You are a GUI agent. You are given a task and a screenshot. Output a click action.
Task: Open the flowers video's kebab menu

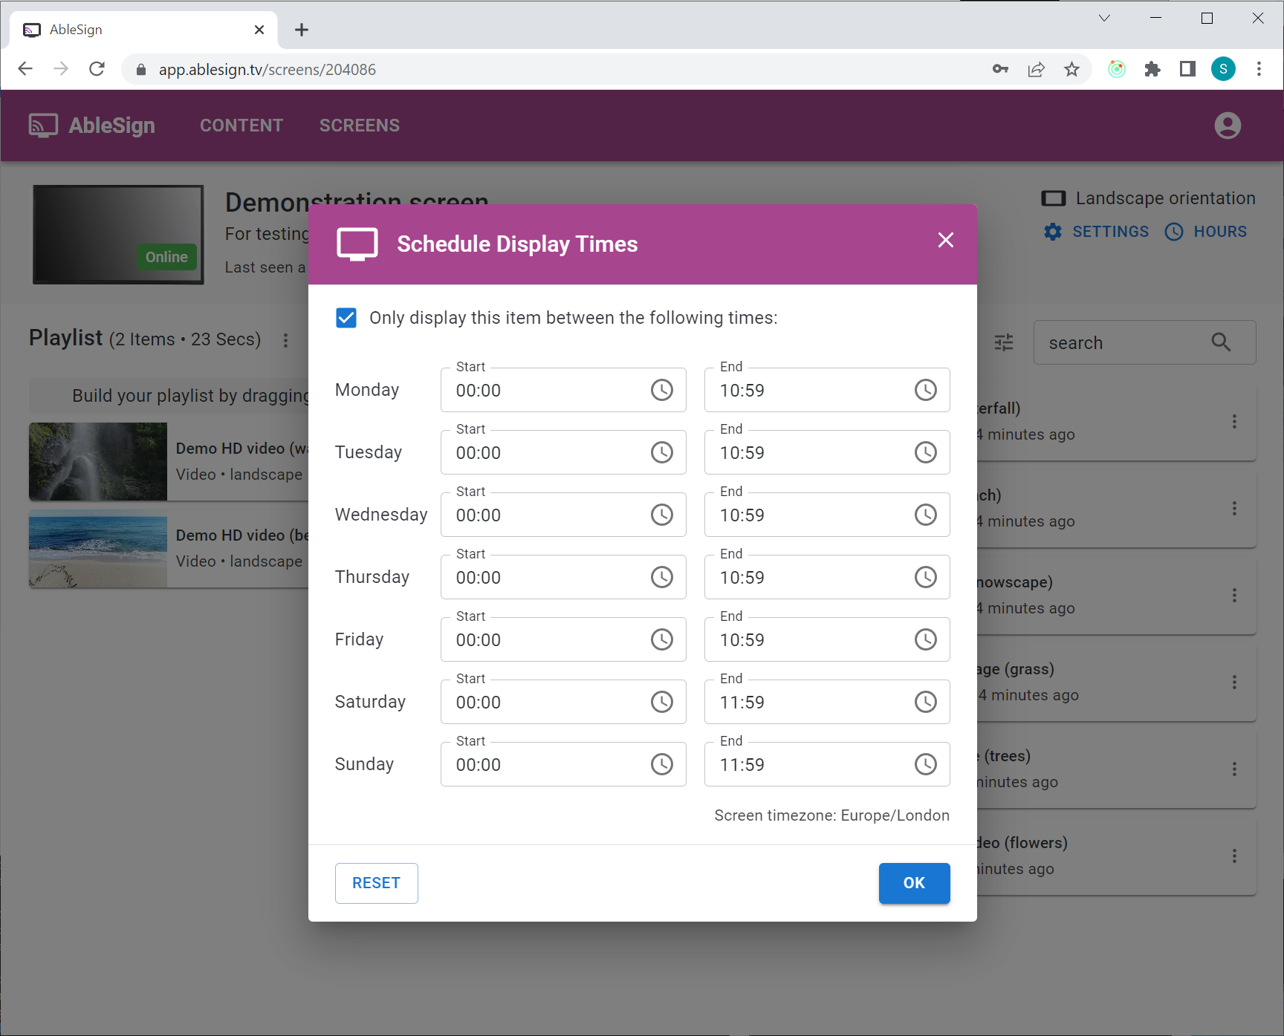click(x=1235, y=855)
